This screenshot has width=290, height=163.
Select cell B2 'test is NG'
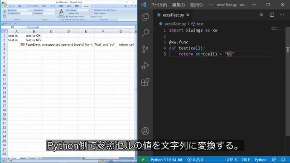point(34,40)
